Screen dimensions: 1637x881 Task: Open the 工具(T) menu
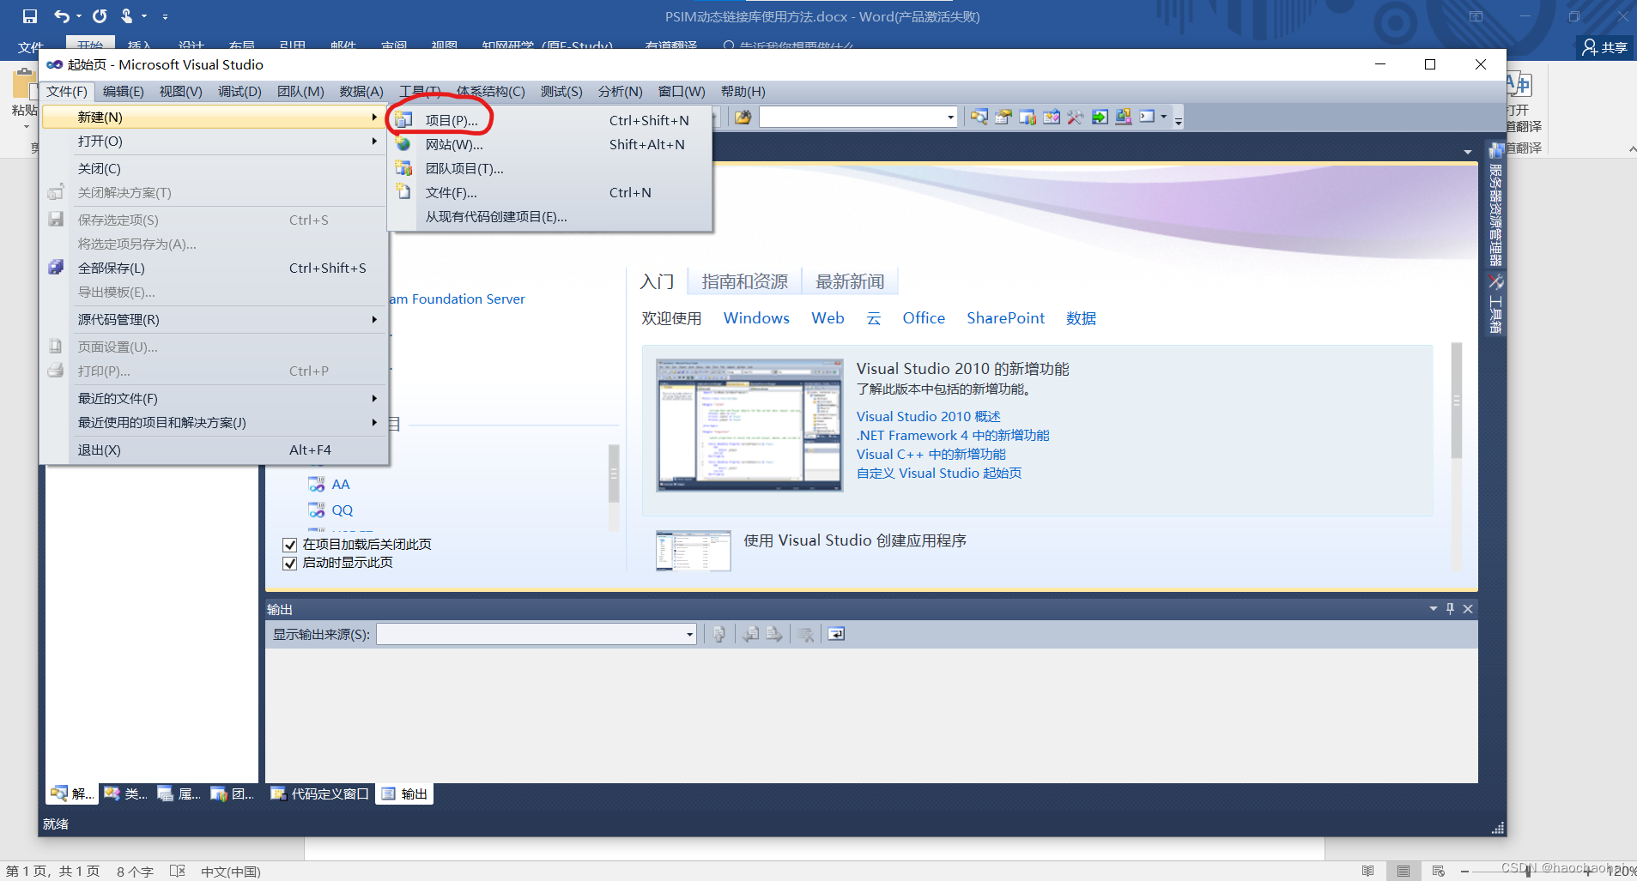(x=420, y=91)
